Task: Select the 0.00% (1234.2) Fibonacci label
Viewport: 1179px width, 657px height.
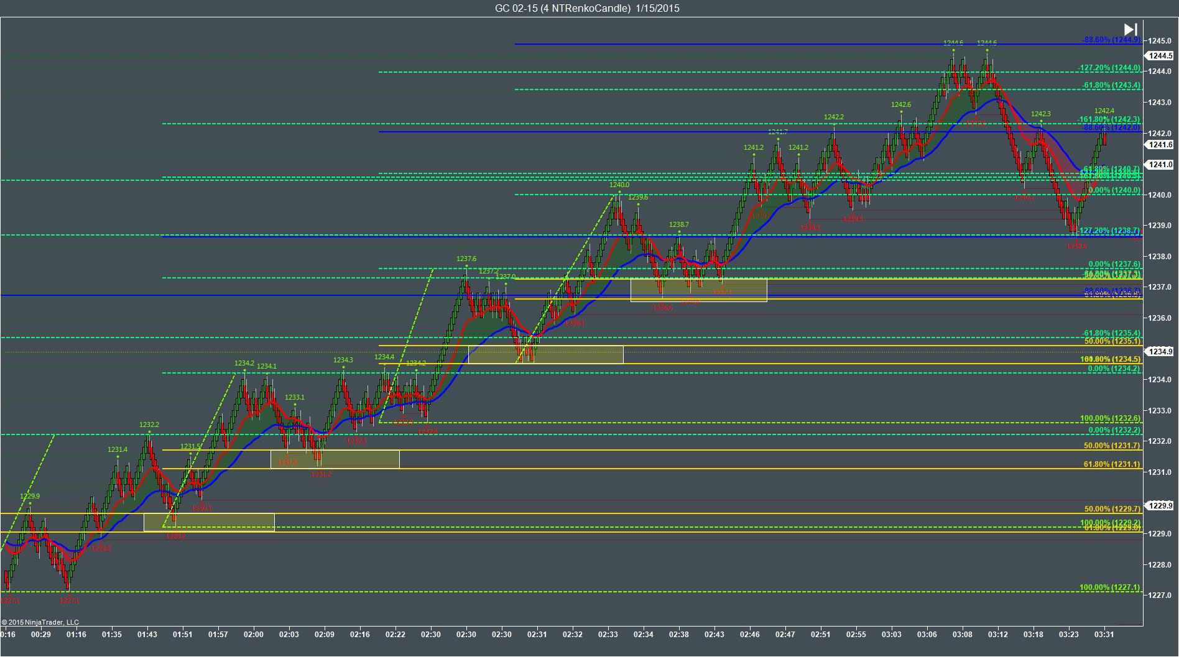Action: tap(1116, 369)
